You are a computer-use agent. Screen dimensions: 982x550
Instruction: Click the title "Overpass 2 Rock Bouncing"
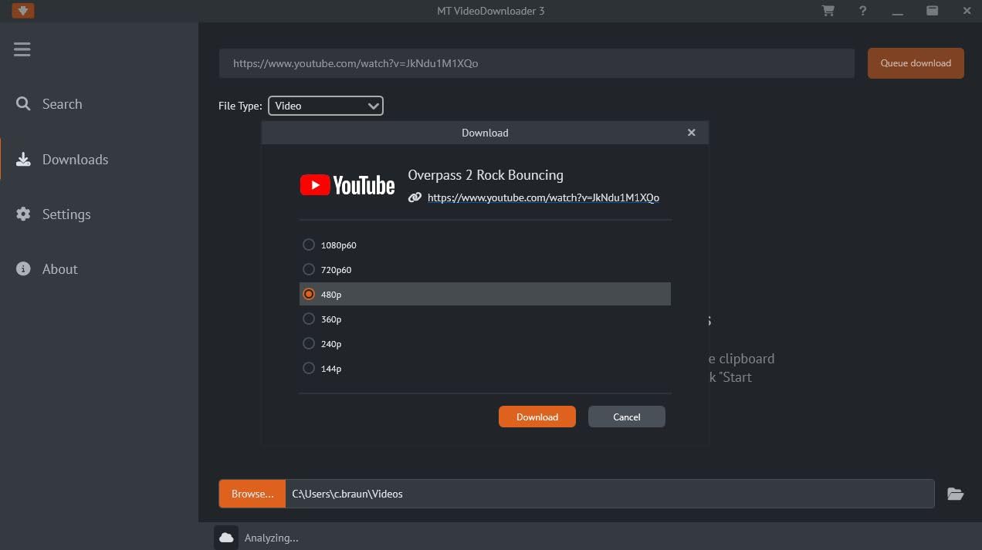point(486,175)
